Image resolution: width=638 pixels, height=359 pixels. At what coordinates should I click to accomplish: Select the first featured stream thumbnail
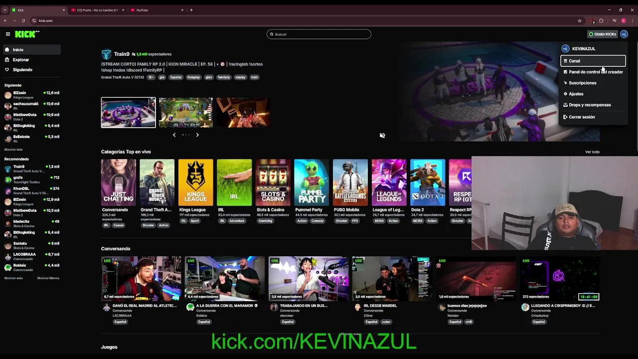click(x=128, y=112)
